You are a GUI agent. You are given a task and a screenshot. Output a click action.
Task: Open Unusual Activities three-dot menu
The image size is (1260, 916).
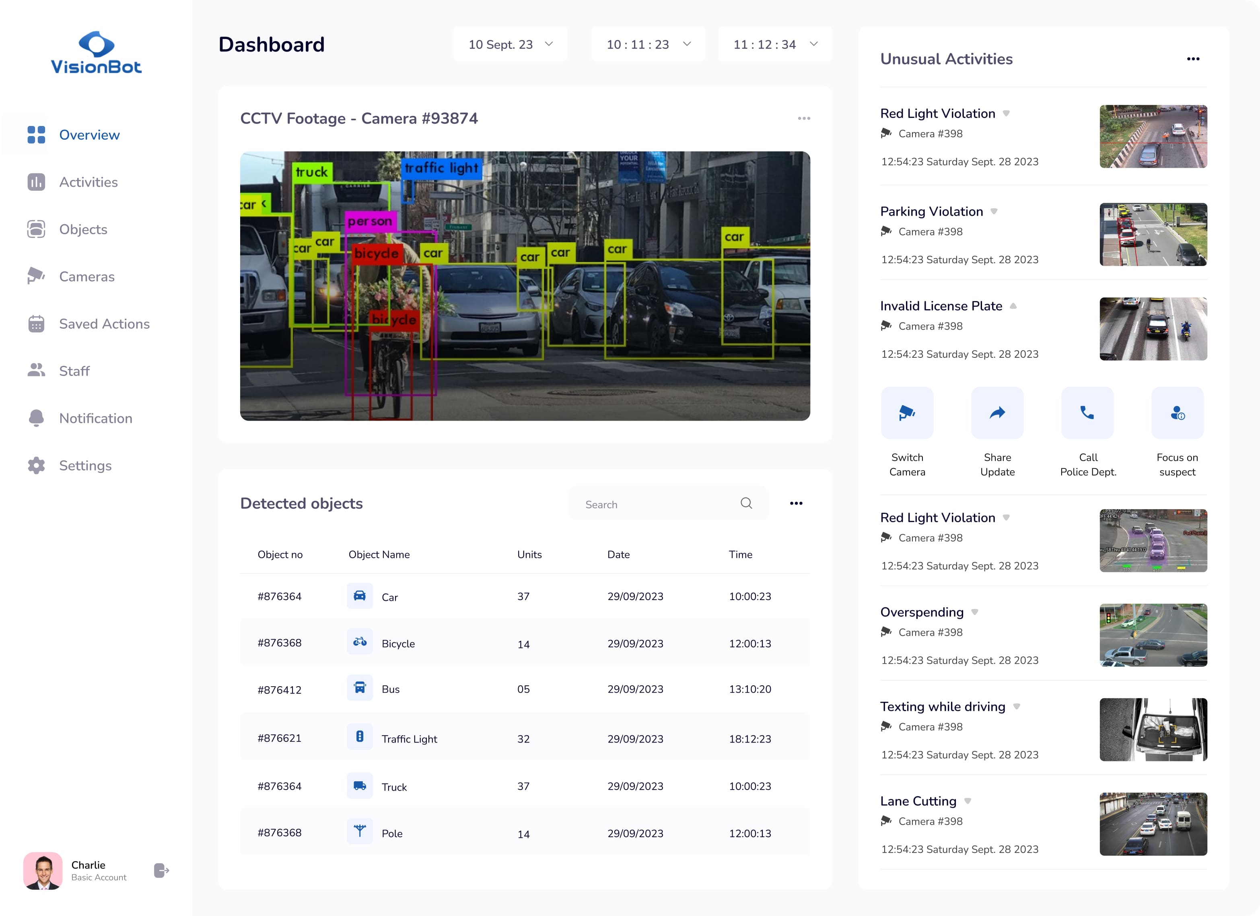[x=1193, y=59]
